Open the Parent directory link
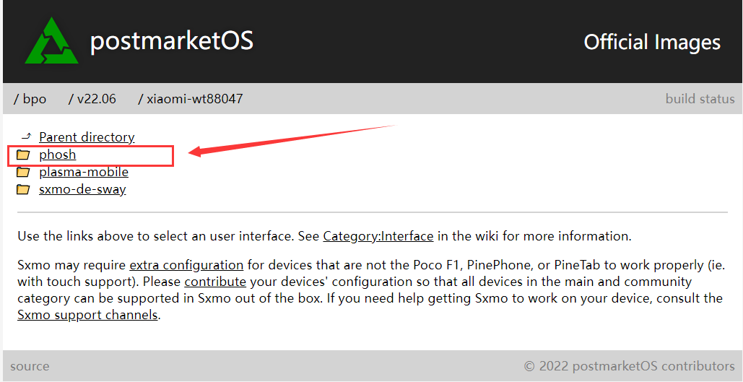The width and height of the screenshot is (743, 382). point(87,137)
